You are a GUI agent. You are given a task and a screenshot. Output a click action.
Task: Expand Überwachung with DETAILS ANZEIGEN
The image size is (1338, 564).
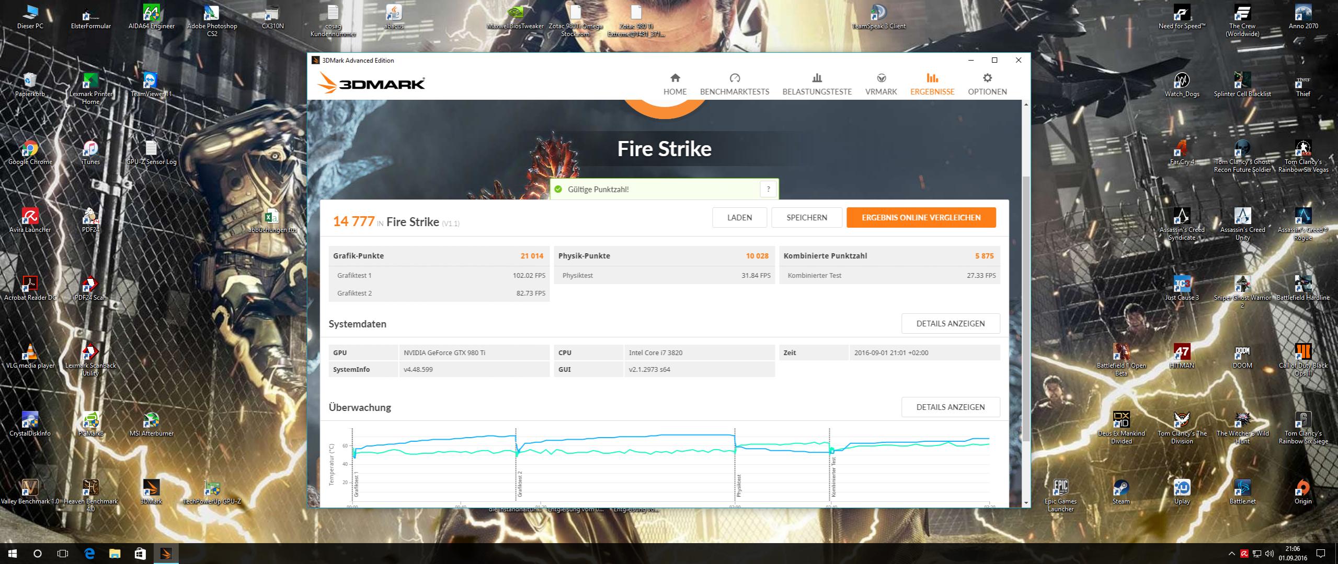coord(950,407)
